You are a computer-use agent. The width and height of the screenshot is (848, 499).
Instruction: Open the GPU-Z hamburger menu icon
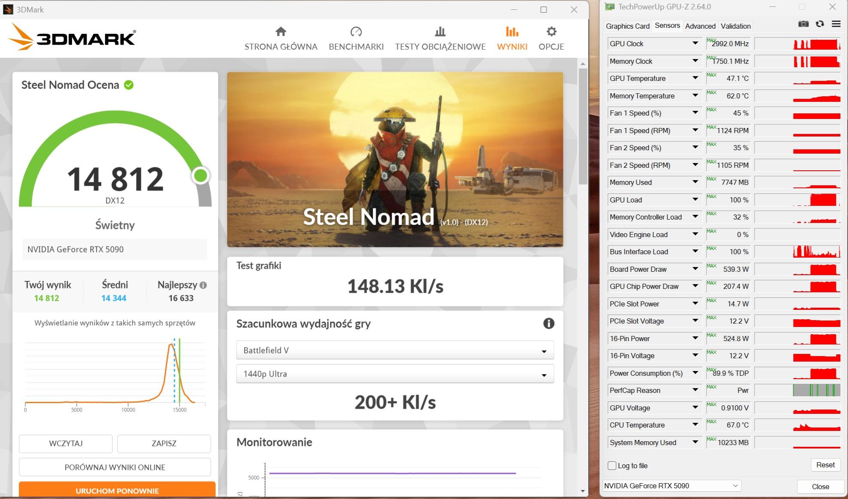[x=836, y=24]
